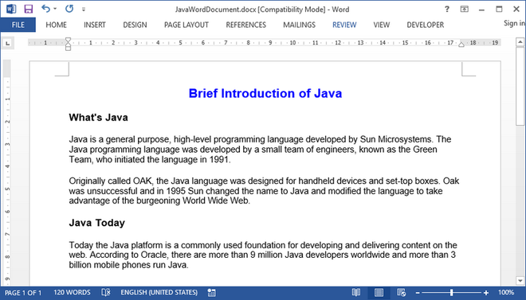526x300 pixels.
Task: Switch to Web Layout view
Action: [x=401, y=292]
